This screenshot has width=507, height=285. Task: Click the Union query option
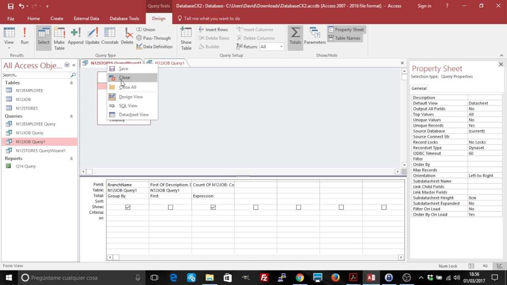pos(146,30)
